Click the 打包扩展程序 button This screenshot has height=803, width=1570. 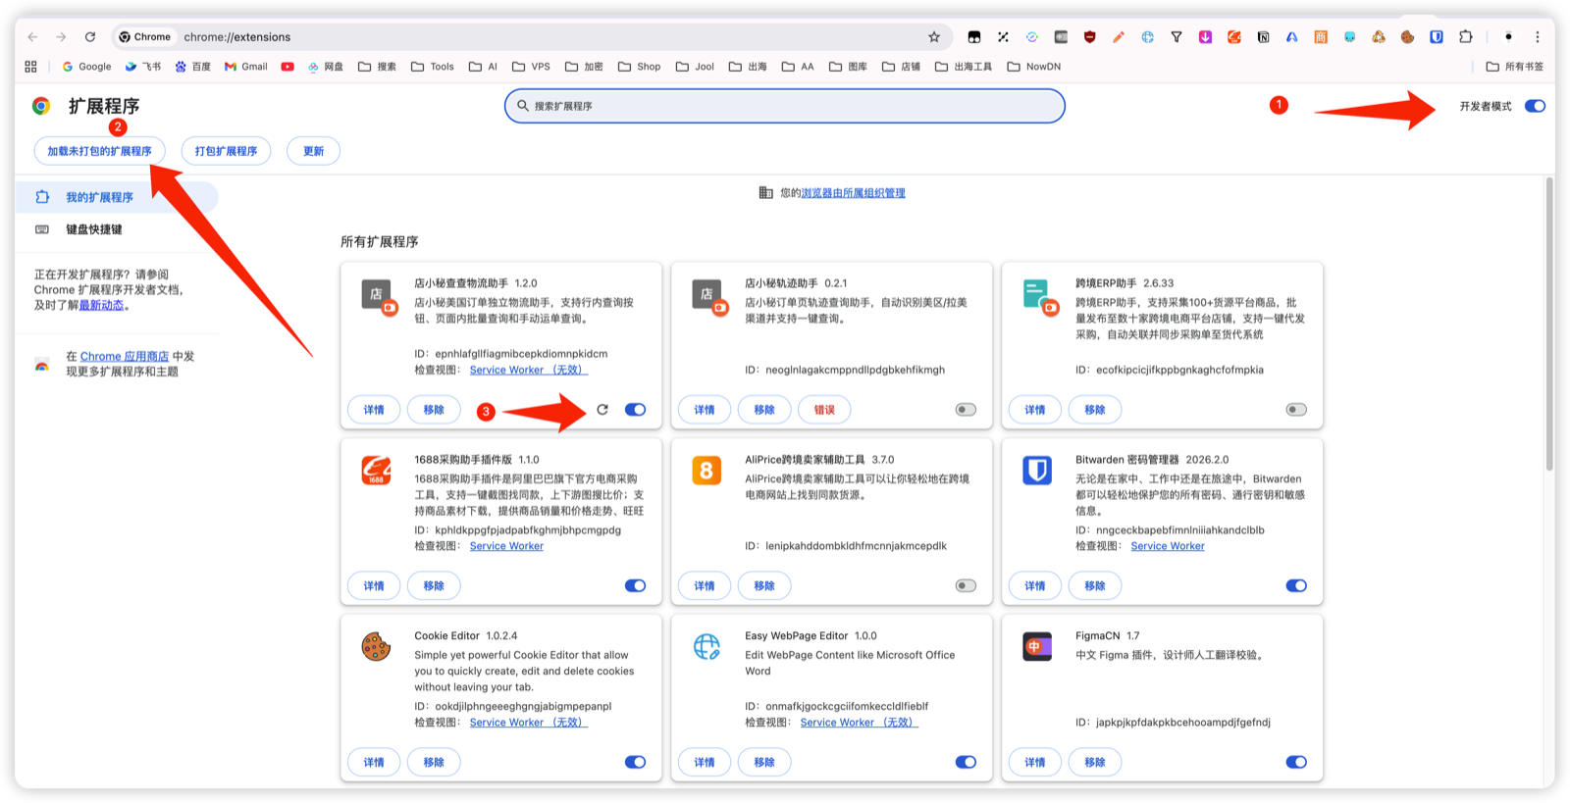click(x=226, y=151)
